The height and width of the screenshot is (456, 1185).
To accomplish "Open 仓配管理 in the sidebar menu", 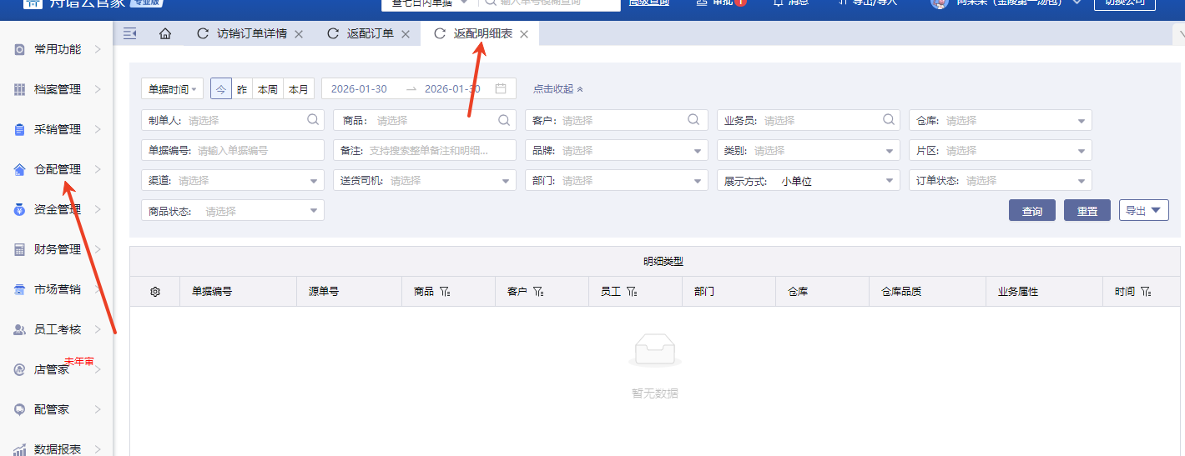I will 58,169.
